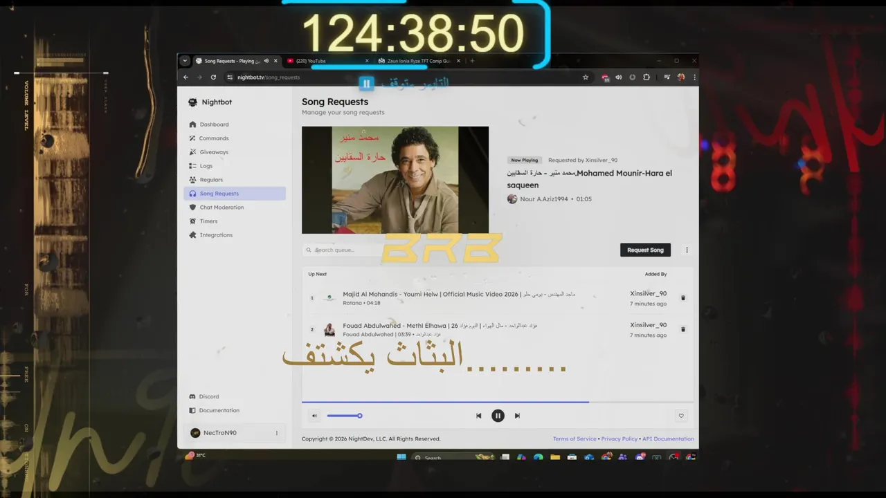The image size is (886, 498).
Task: Click the Mohamed Mounir video thumbnail
Action: 395,180
